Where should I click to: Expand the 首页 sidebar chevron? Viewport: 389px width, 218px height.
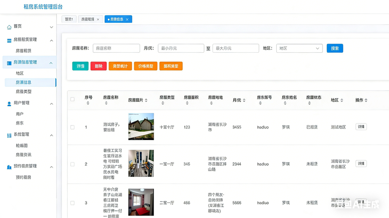[51, 27]
